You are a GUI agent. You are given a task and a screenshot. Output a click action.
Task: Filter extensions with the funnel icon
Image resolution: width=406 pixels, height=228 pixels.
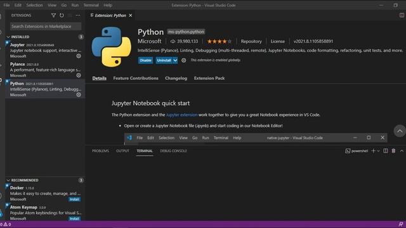[53, 15]
